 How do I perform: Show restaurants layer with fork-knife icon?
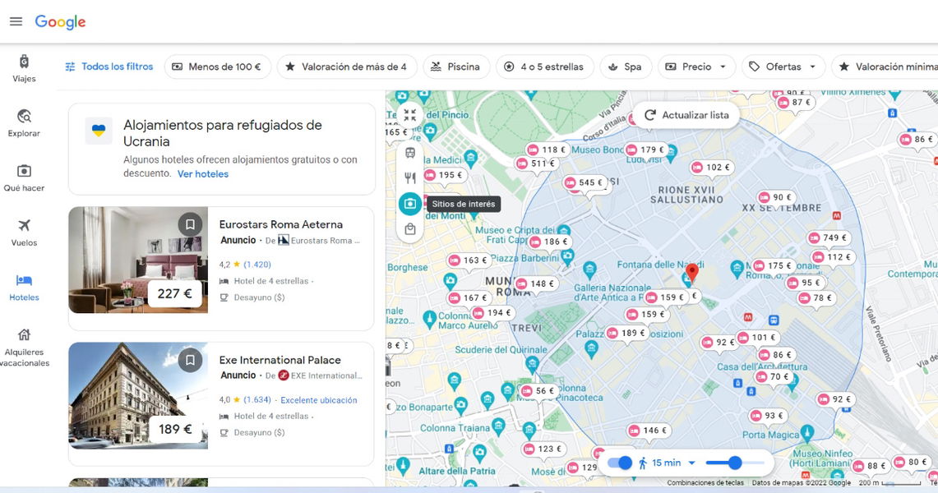point(409,177)
